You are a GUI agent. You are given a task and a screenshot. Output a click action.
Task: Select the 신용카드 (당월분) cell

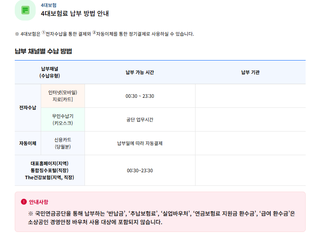pos(62,143)
